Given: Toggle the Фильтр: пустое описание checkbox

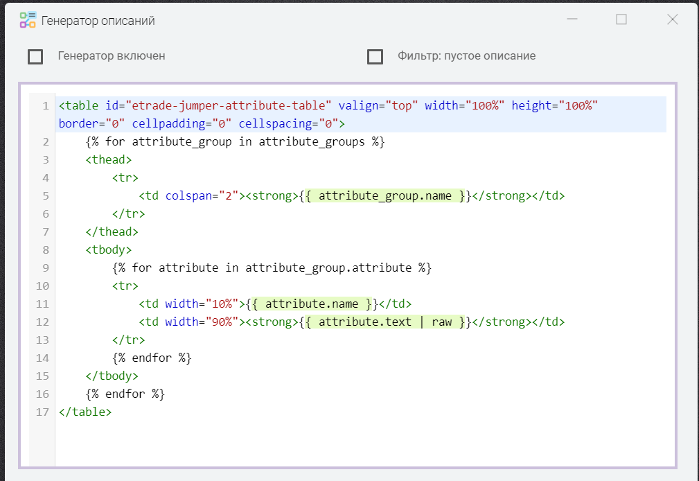Looking at the screenshot, I should click(x=375, y=57).
